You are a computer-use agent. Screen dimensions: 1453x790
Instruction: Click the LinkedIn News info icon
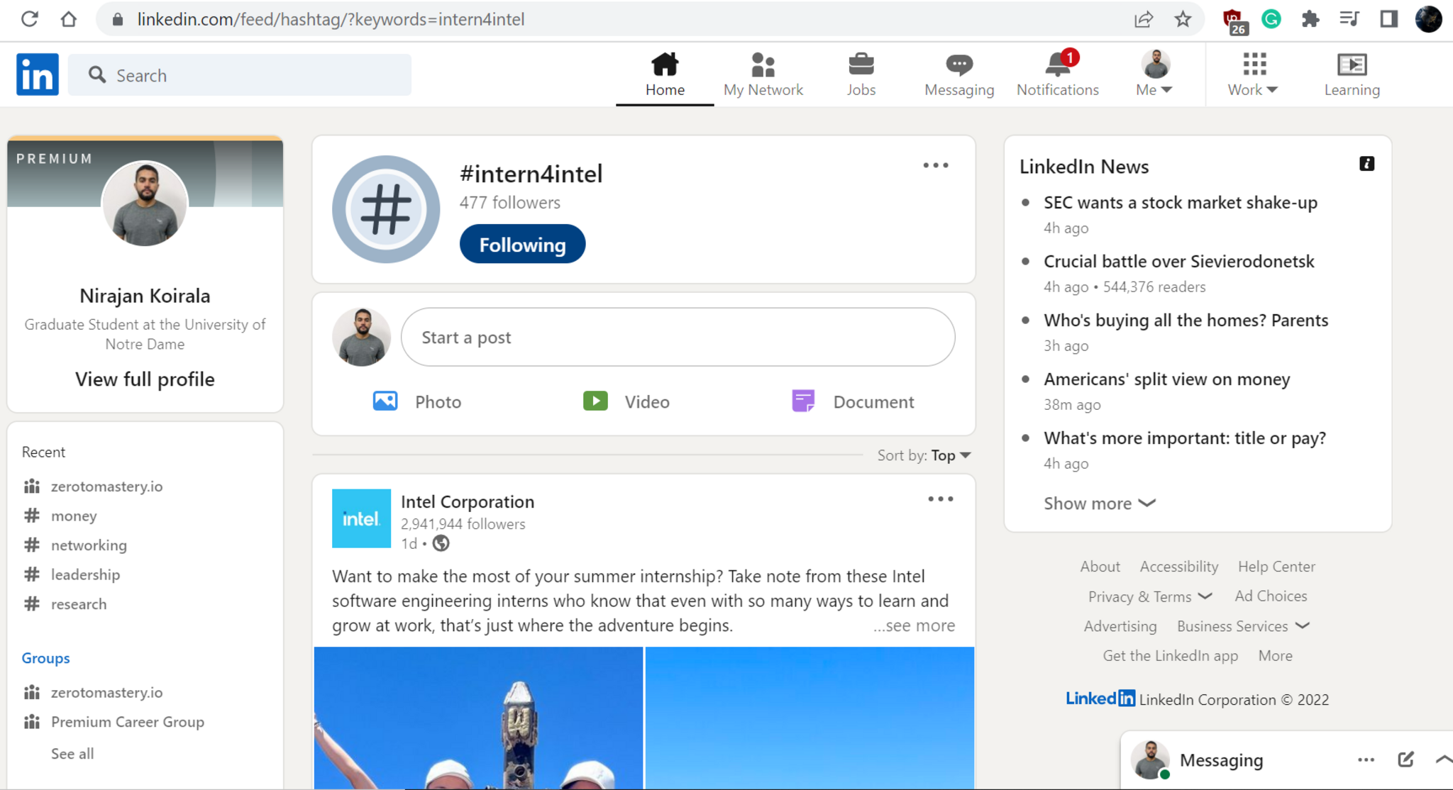coord(1366,164)
